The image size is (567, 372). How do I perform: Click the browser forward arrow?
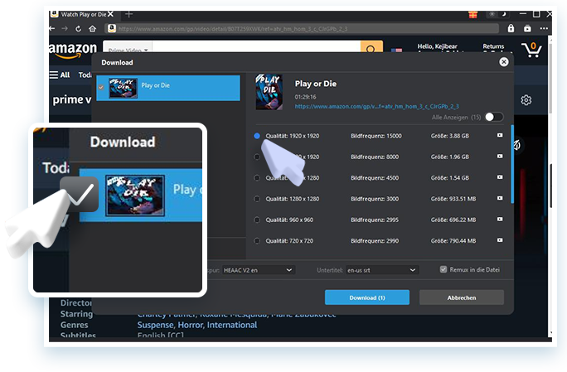65,28
